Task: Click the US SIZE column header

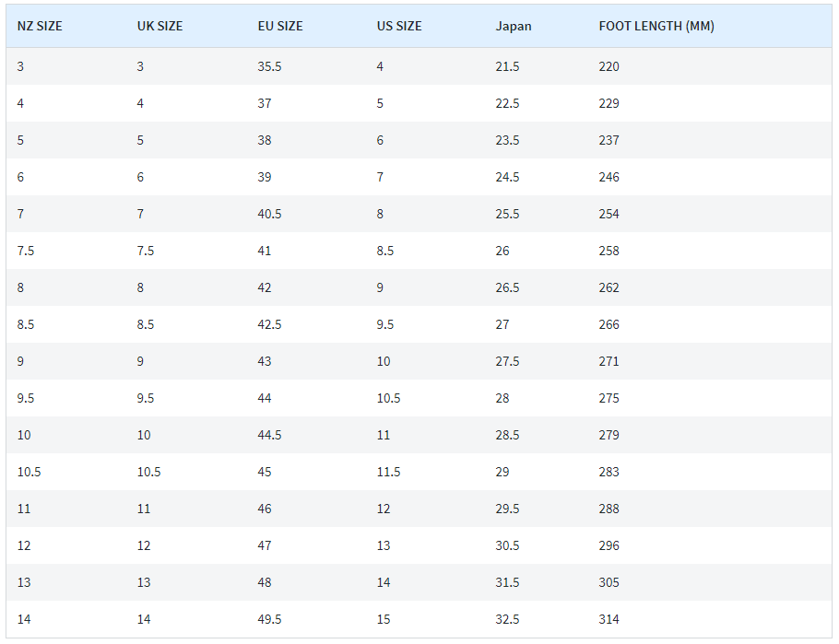Action: pyautogui.click(x=399, y=26)
